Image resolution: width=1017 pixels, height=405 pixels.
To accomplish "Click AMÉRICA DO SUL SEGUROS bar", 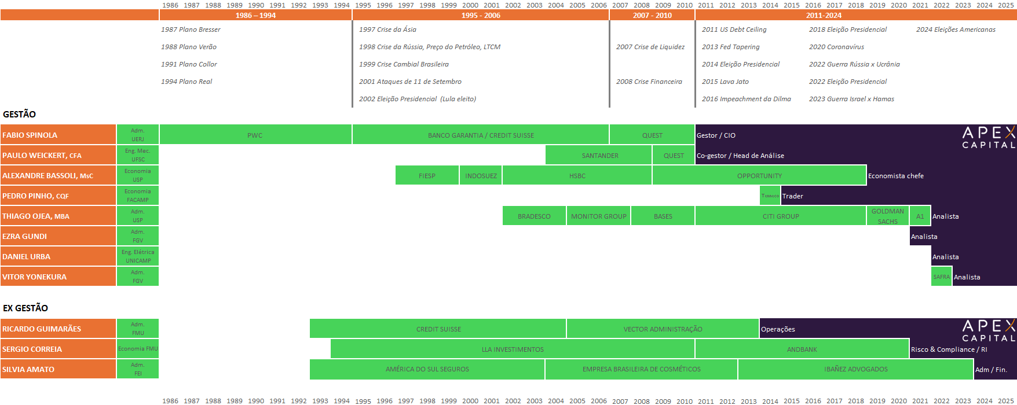I will (427, 369).
